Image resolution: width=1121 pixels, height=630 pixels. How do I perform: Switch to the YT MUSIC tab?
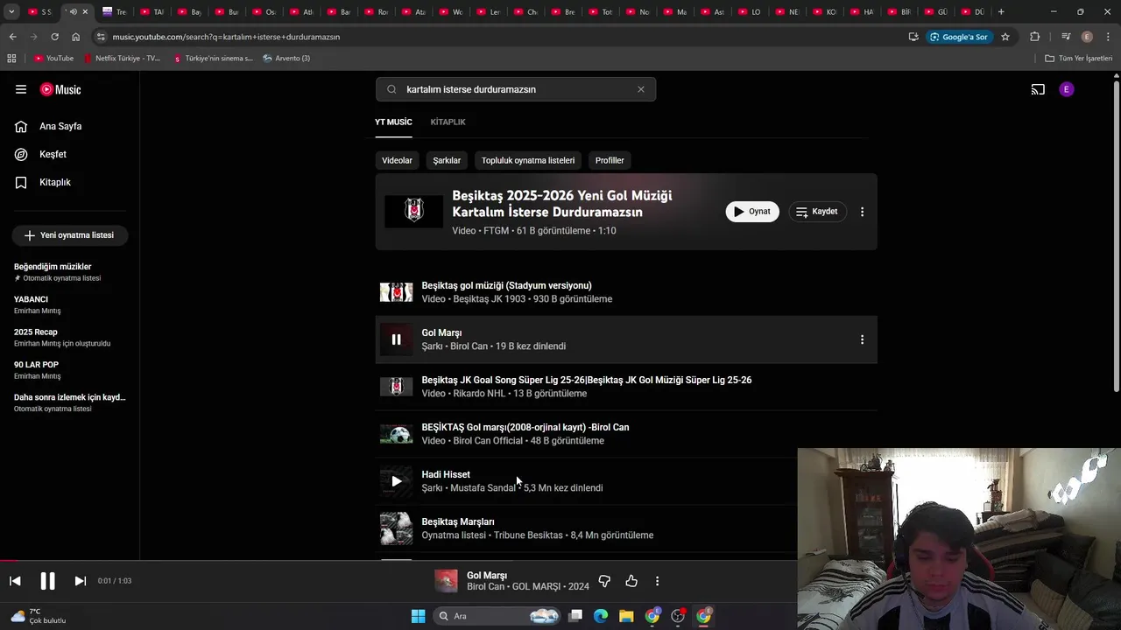coord(393,122)
